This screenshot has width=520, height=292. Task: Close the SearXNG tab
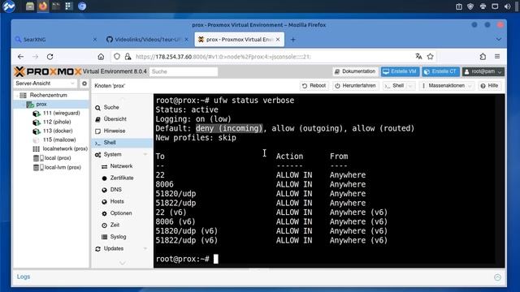[x=95, y=40]
